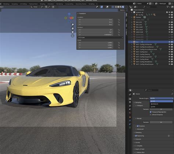Toggle the Shadows checkbox
Screen dimensions: 174x154
tap(138, 126)
